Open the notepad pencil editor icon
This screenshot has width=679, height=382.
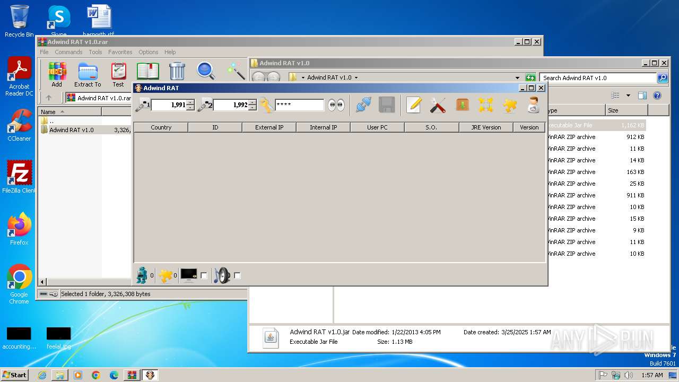point(413,105)
